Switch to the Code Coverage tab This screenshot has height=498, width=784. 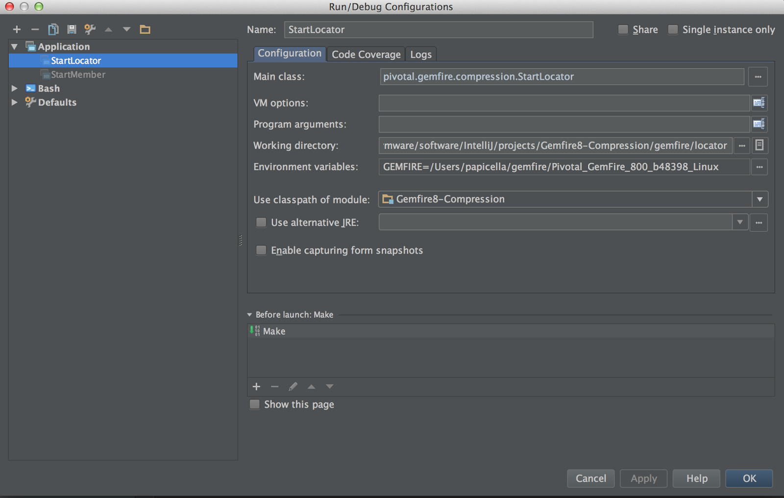366,54
